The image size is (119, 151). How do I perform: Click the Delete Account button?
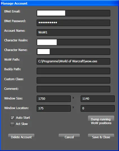coord(21,137)
